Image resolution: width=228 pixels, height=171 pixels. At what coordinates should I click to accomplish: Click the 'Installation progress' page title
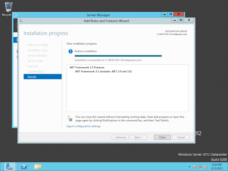coord(46,33)
